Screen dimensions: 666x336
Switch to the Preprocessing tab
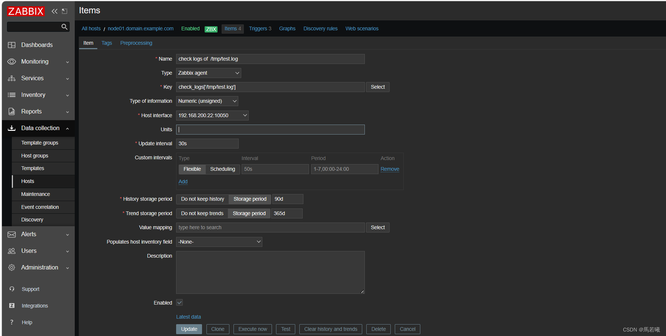tap(136, 43)
